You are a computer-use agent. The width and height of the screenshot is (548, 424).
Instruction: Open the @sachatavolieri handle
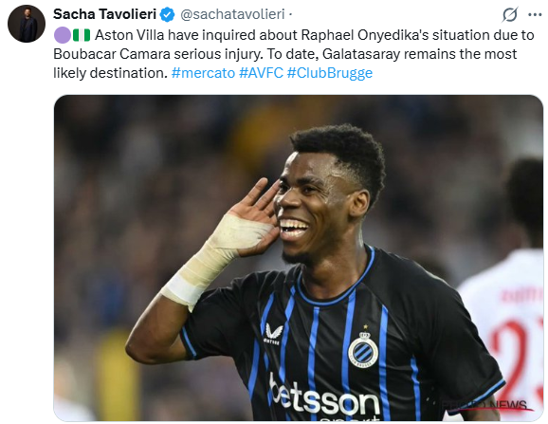click(x=232, y=14)
